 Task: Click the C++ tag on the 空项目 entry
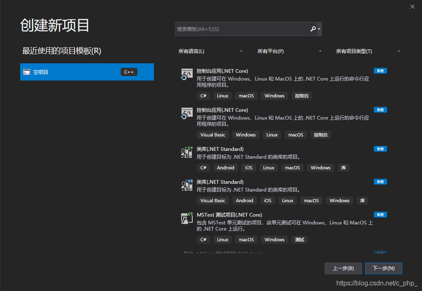click(129, 72)
